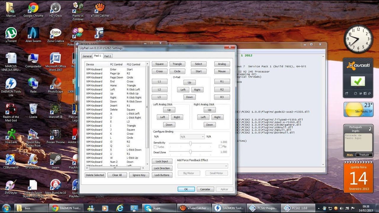Select the Lixeira recycle bin icon
Image resolution: width=379 pixels, height=213 pixels.
click(x=33, y=111)
